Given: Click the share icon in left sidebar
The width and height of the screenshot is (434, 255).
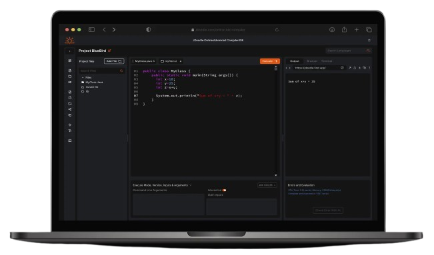Looking at the screenshot, I should [x=70, y=109].
